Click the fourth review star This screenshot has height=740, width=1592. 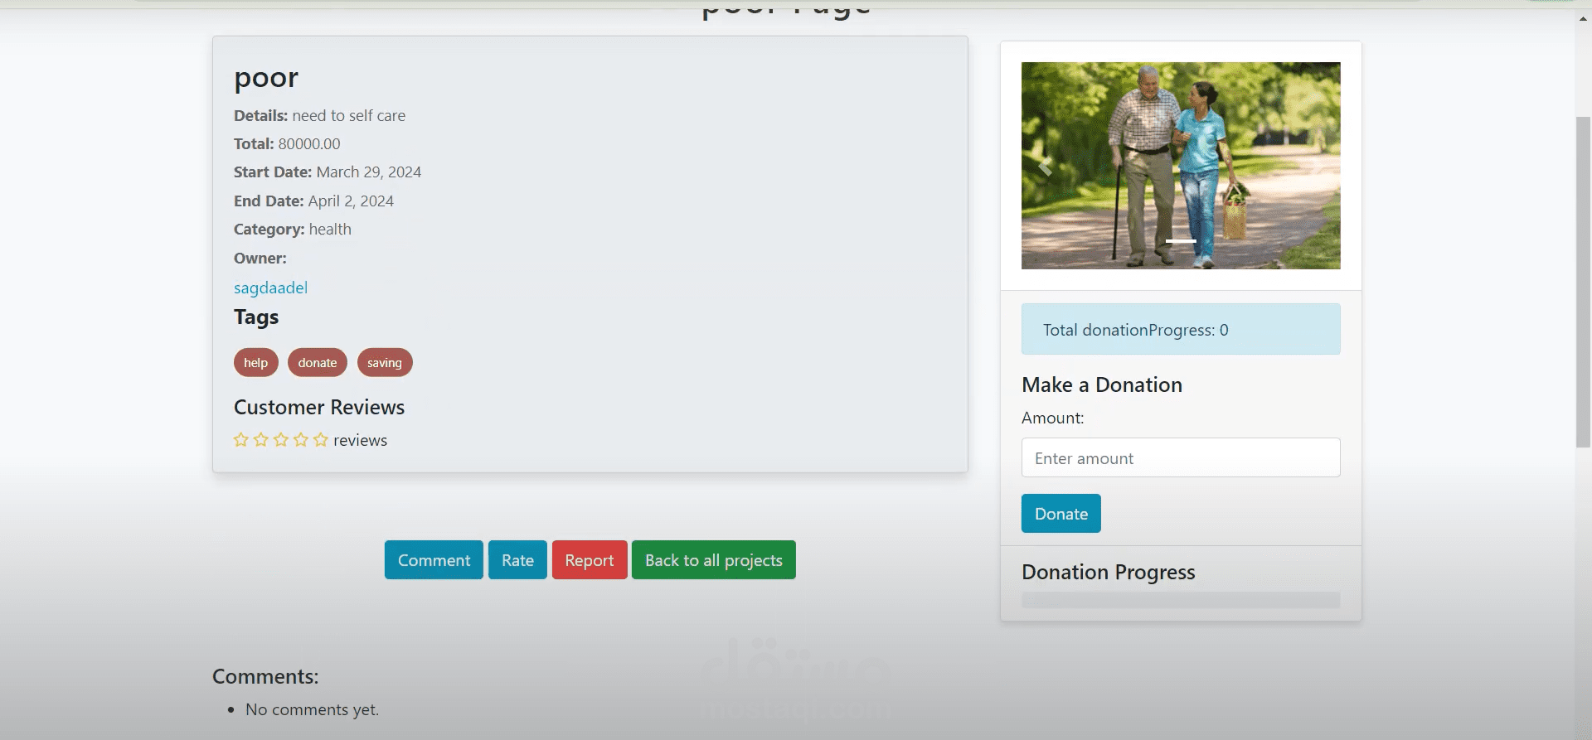pyautogui.click(x=301, y=440)
